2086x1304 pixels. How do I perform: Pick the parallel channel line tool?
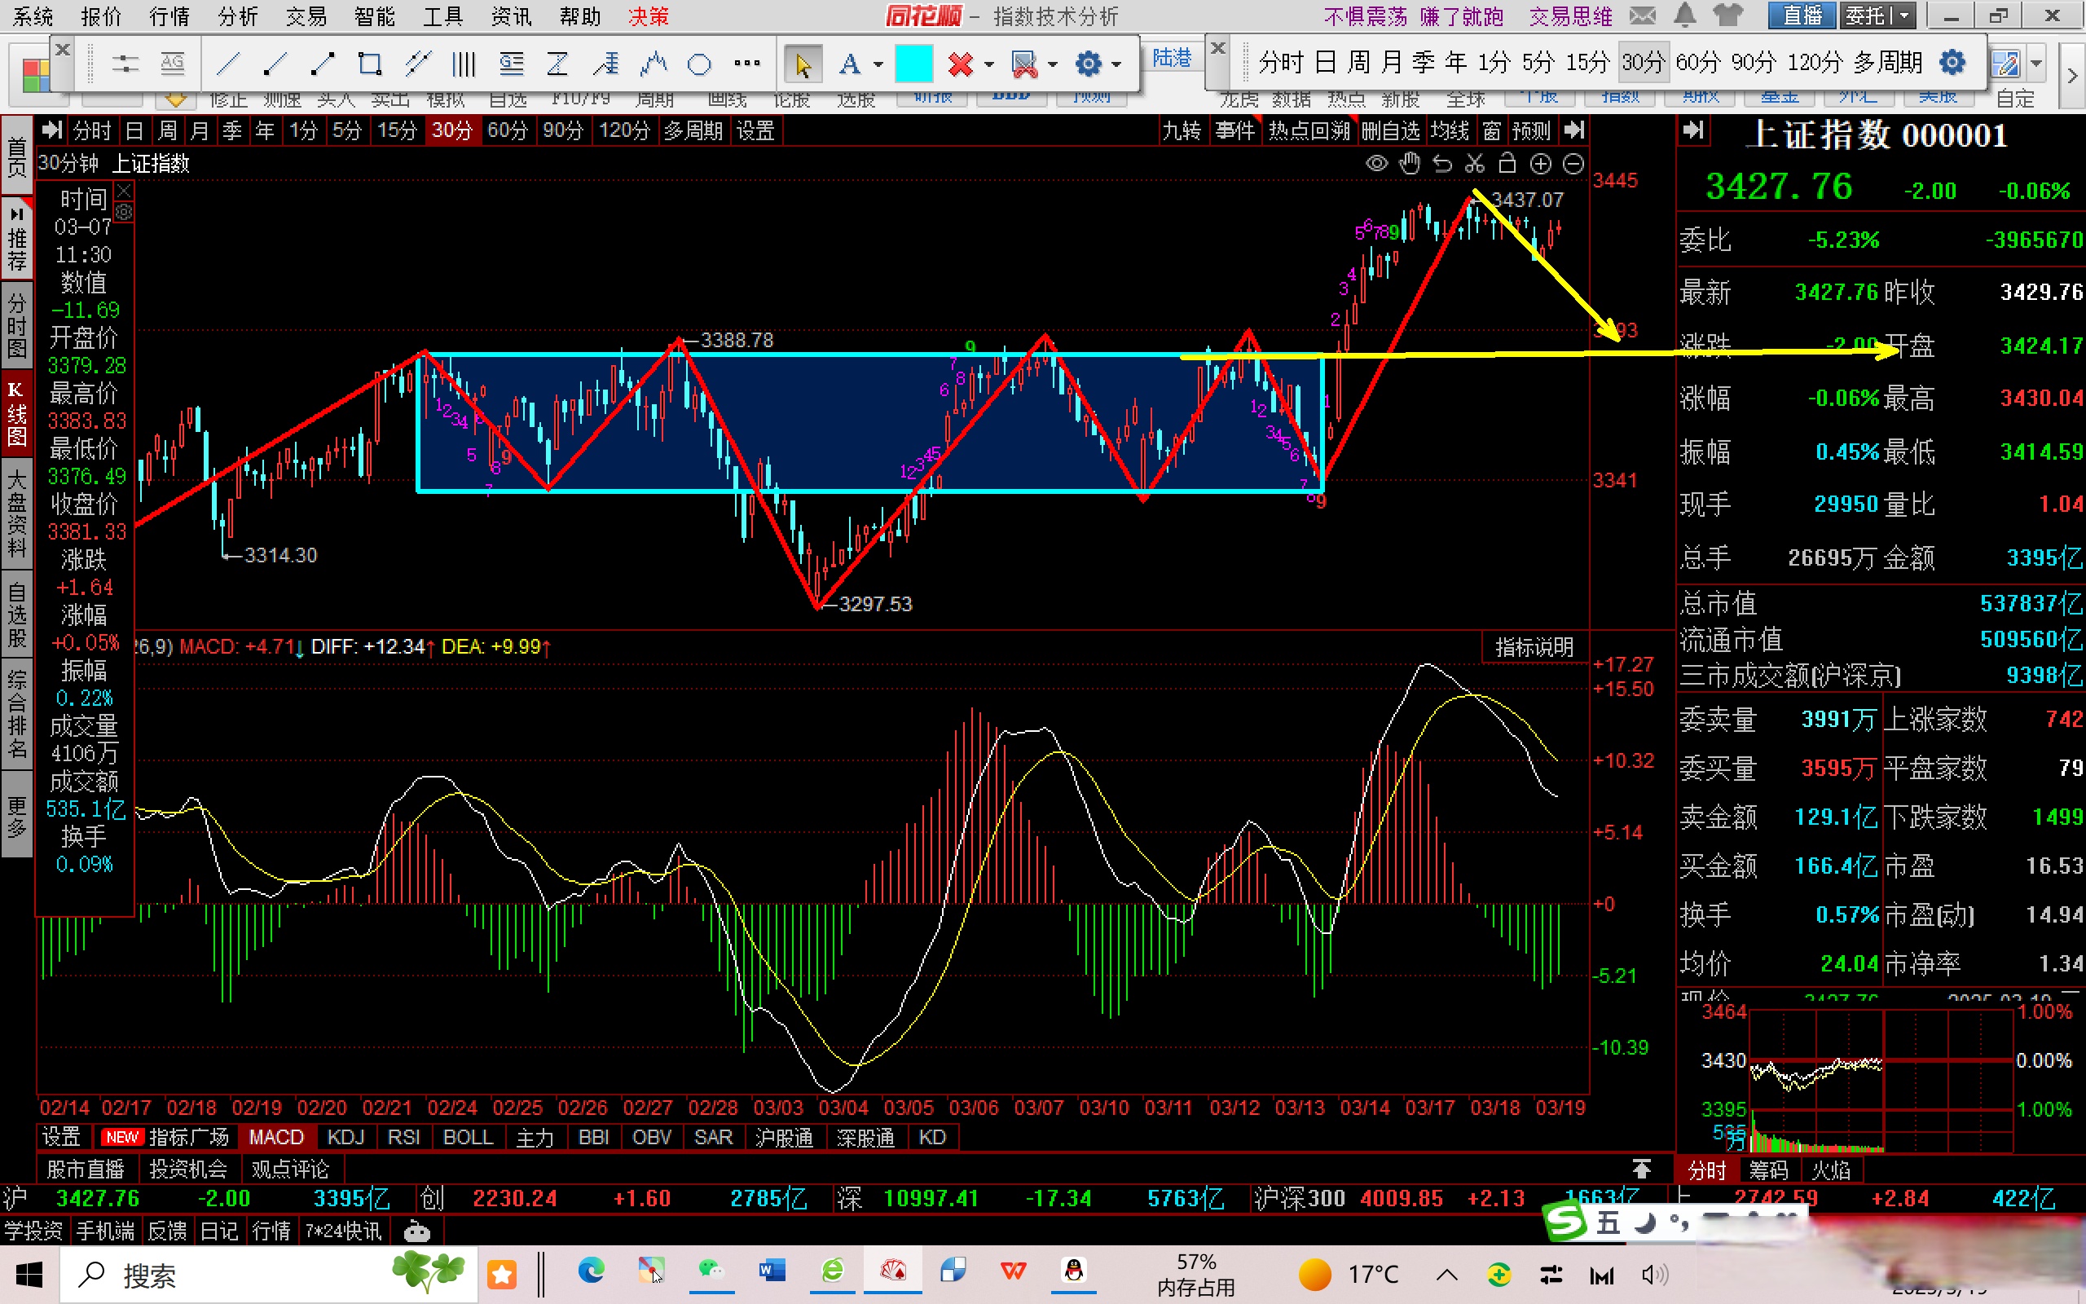(417, 63)
